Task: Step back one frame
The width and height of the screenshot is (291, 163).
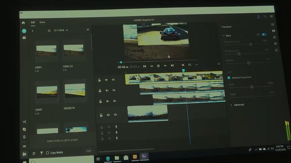Action: [x=151, y=66]
